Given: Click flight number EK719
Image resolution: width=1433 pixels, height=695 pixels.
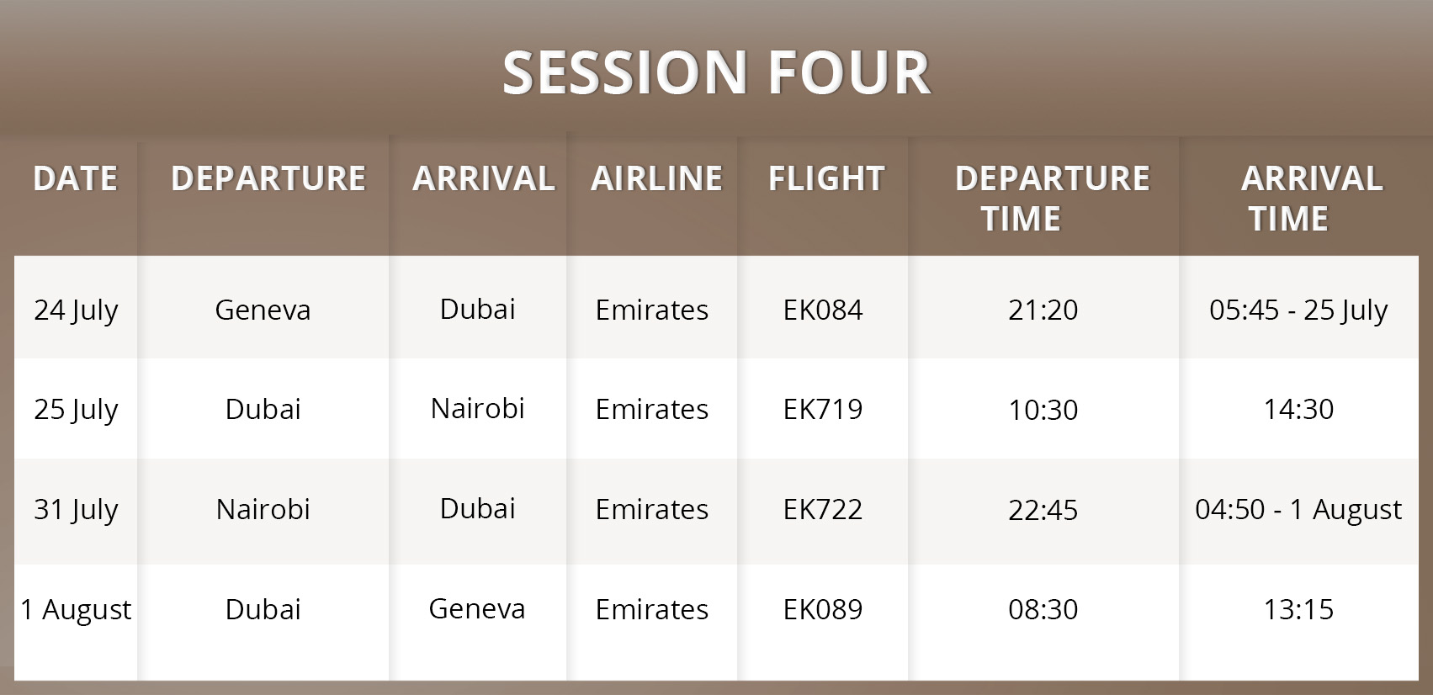Looking at the screenshot, I should coord(822,409).
